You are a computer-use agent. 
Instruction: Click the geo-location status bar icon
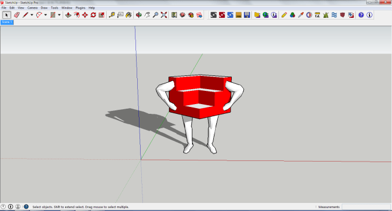pyautogui.click(x=3, y=206)
